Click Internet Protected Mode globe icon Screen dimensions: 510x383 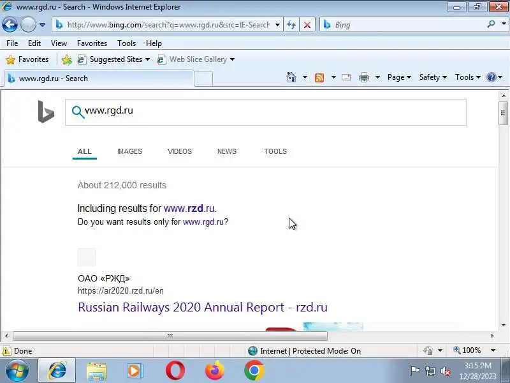[x=252, y=350]
